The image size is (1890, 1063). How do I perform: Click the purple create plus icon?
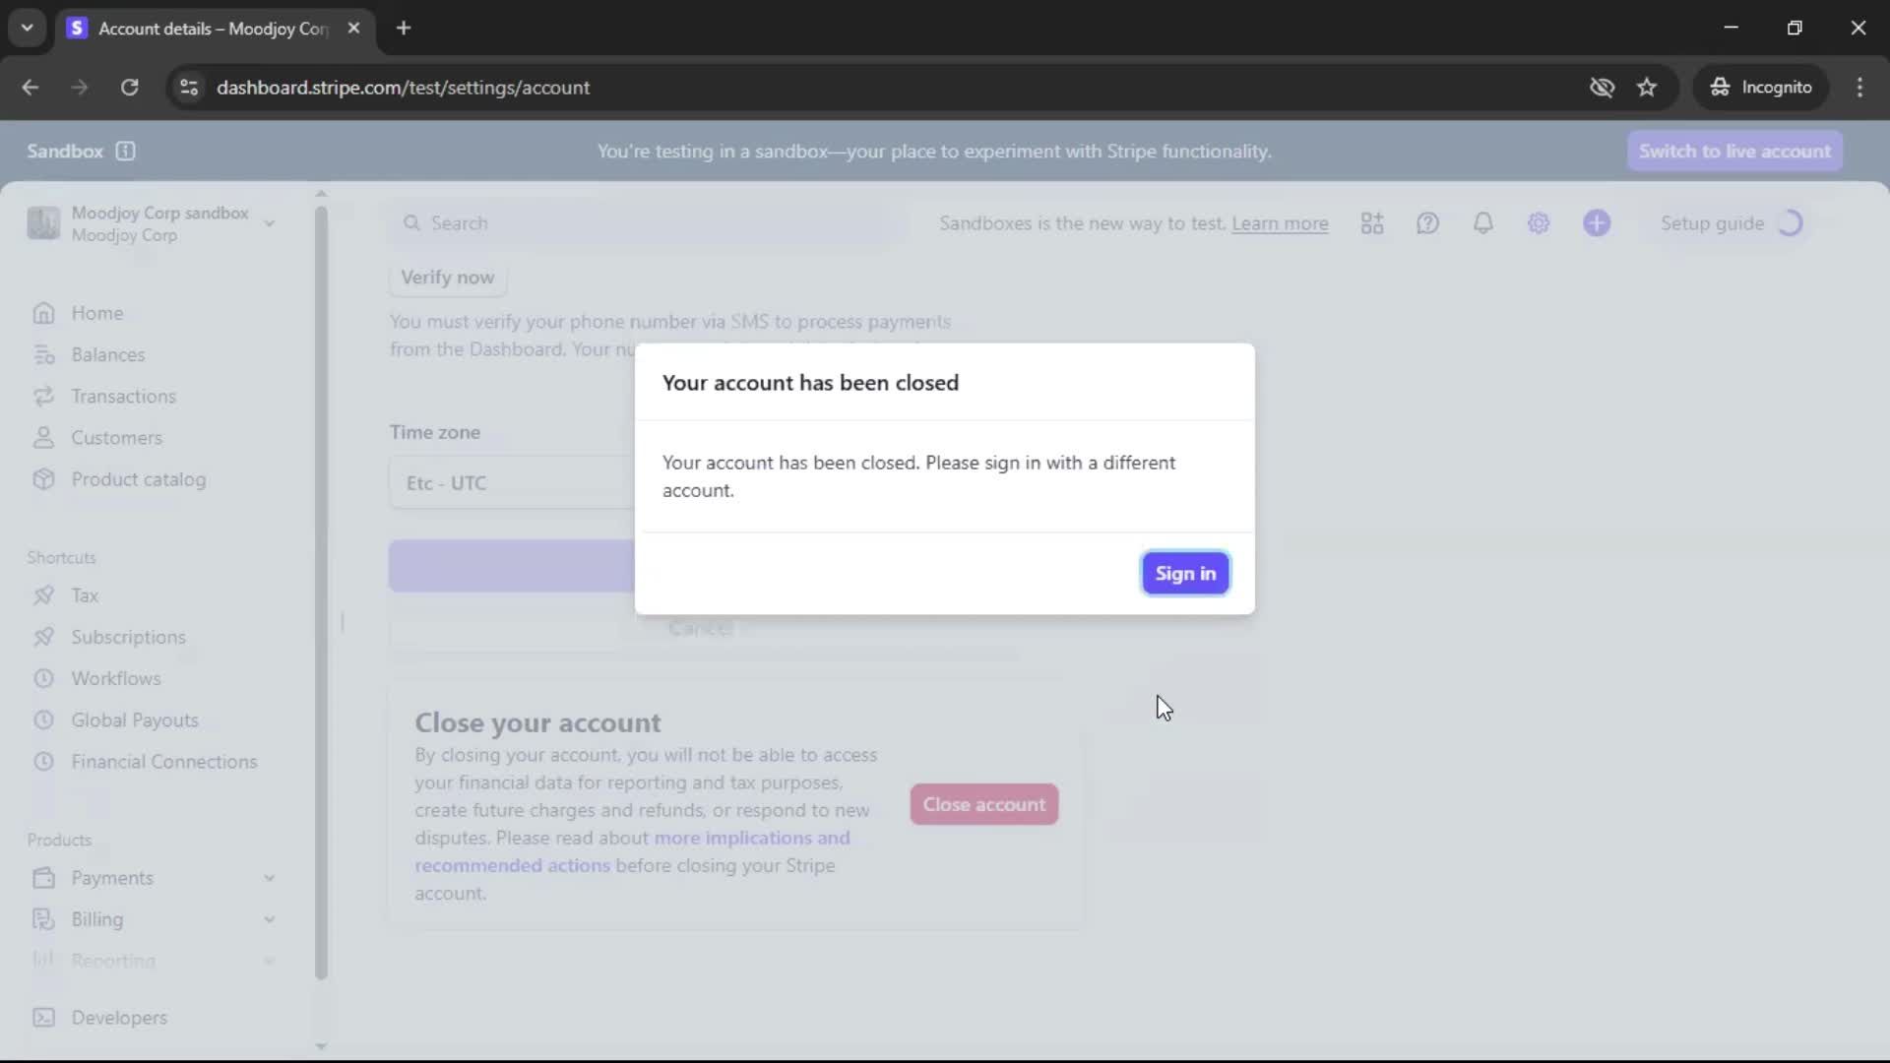click(1597, 223)
